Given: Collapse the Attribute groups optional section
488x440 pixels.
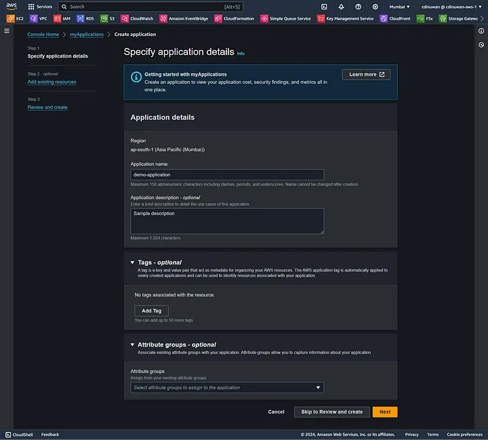Looking at the screenshot, I should 132,345.
